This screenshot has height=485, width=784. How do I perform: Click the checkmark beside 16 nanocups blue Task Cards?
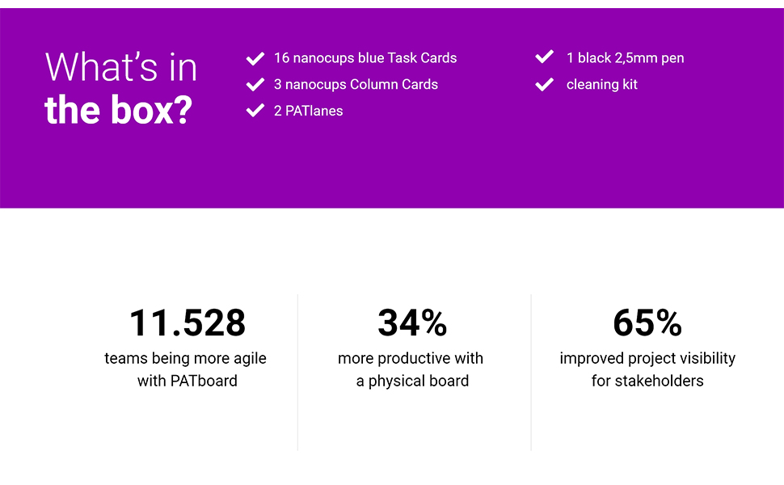pyautogui.click(x=255, y=58)
